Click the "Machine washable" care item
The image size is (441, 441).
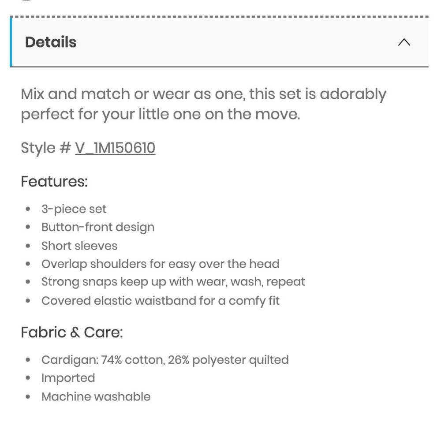96,396
